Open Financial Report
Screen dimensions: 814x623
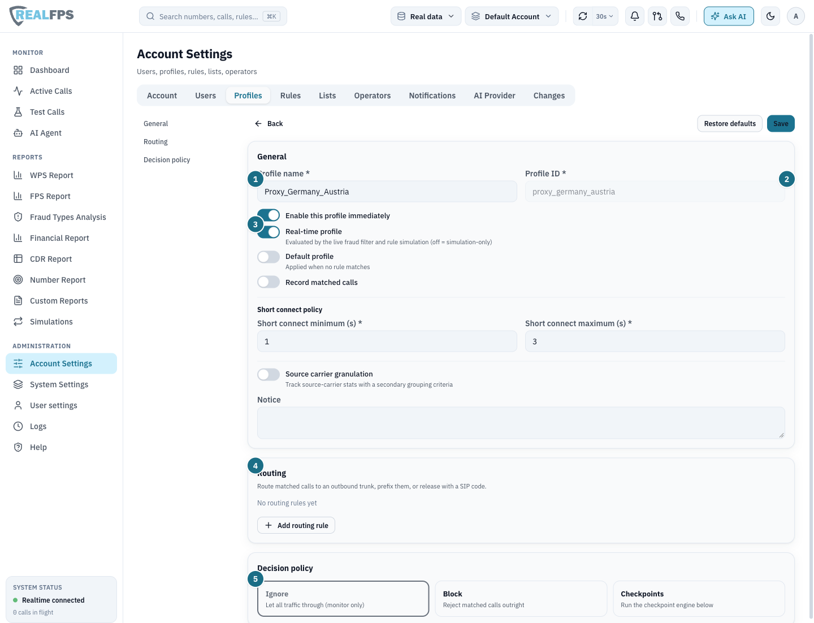61,238
